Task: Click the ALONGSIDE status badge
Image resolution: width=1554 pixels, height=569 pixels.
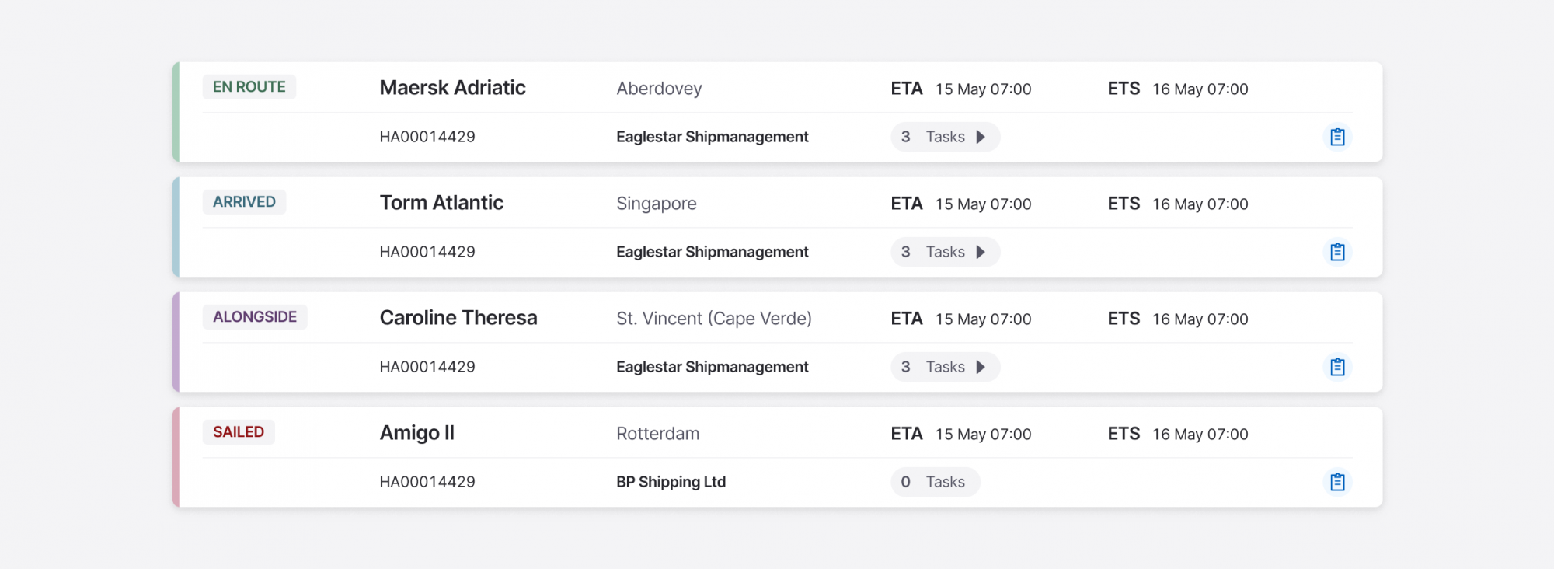Action: pos(255,317)
